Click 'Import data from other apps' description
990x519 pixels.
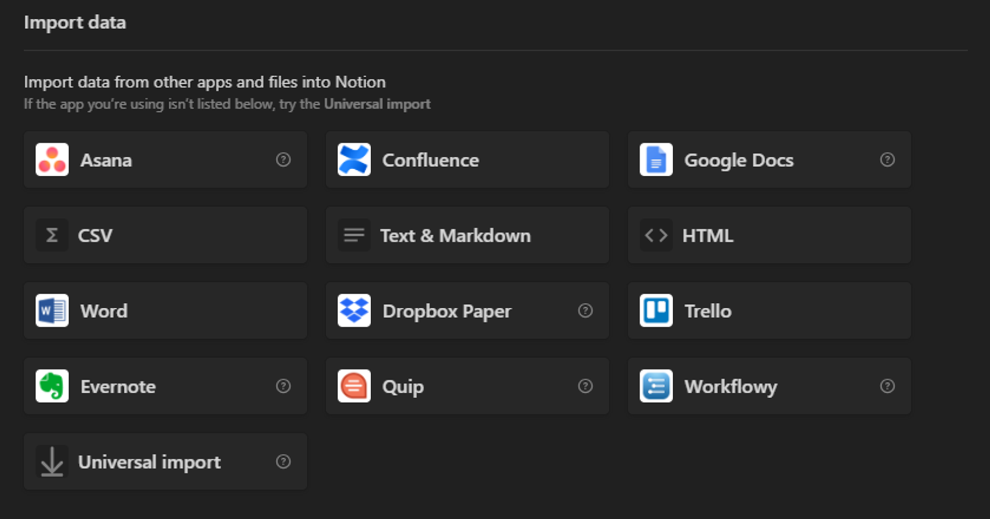pos(204,82)
